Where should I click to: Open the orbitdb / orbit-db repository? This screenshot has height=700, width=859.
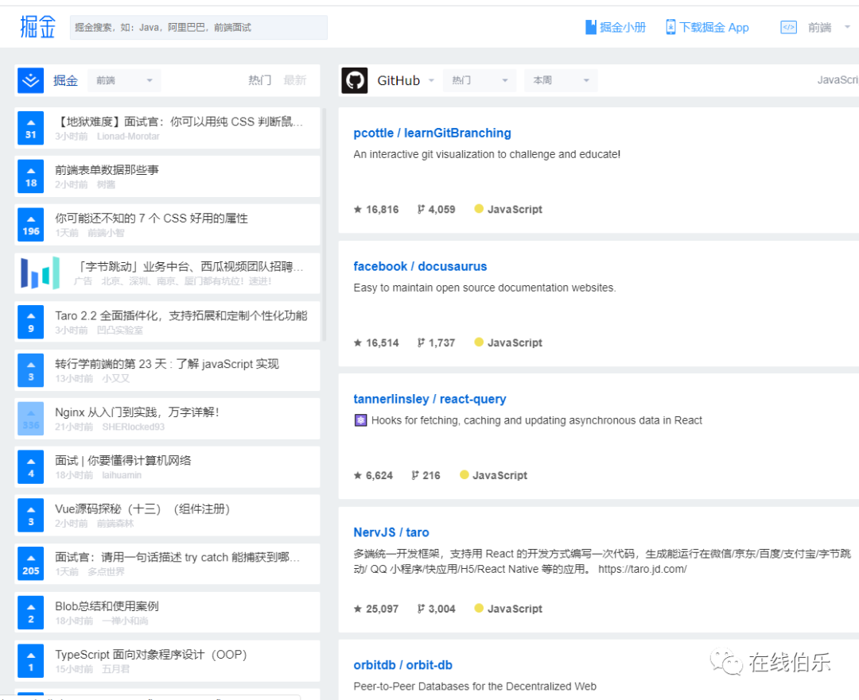pos(402,665)
